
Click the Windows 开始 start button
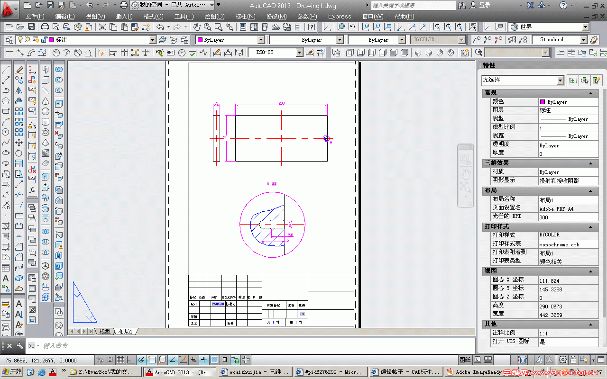11,372
